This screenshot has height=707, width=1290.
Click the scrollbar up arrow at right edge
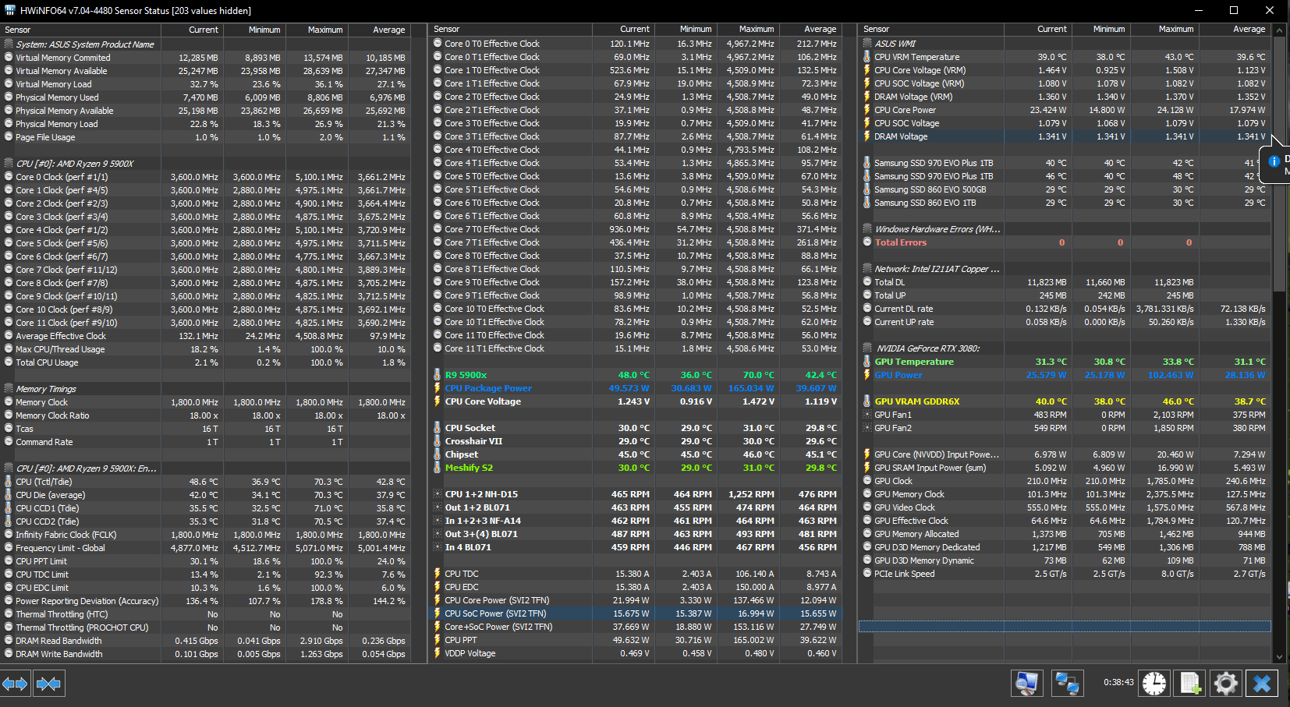tap(1279, 30)
